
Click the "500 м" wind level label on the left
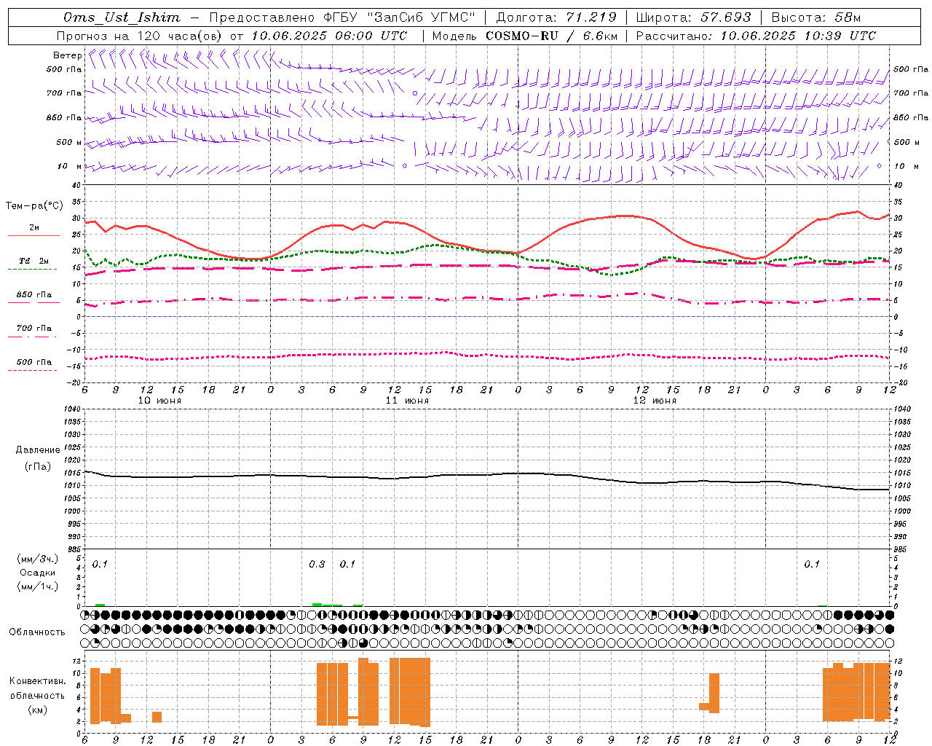pos(69,142)
